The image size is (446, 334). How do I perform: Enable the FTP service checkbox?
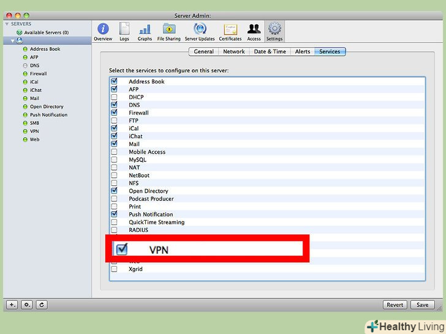coord(114,121)
